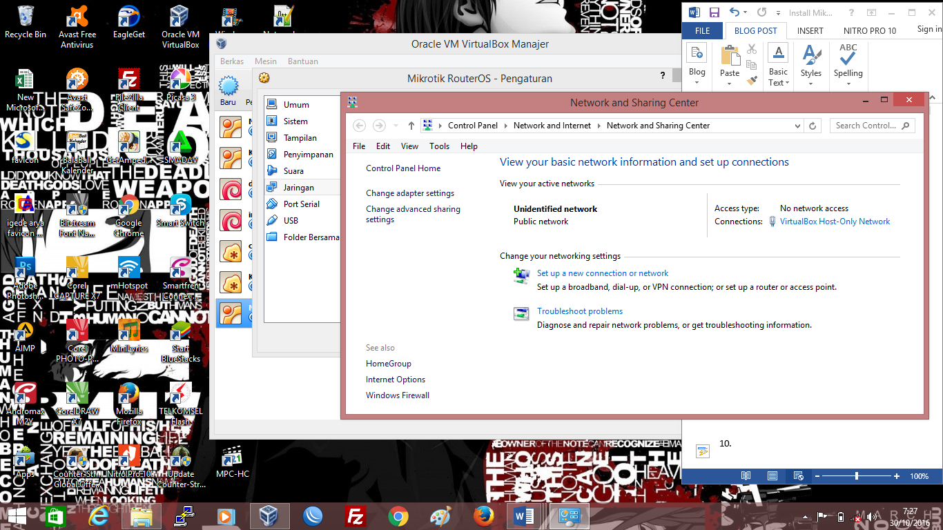This screenshot has height=530, width=943.
Task: Switch Word to Web Layout view
Action: 798,476
